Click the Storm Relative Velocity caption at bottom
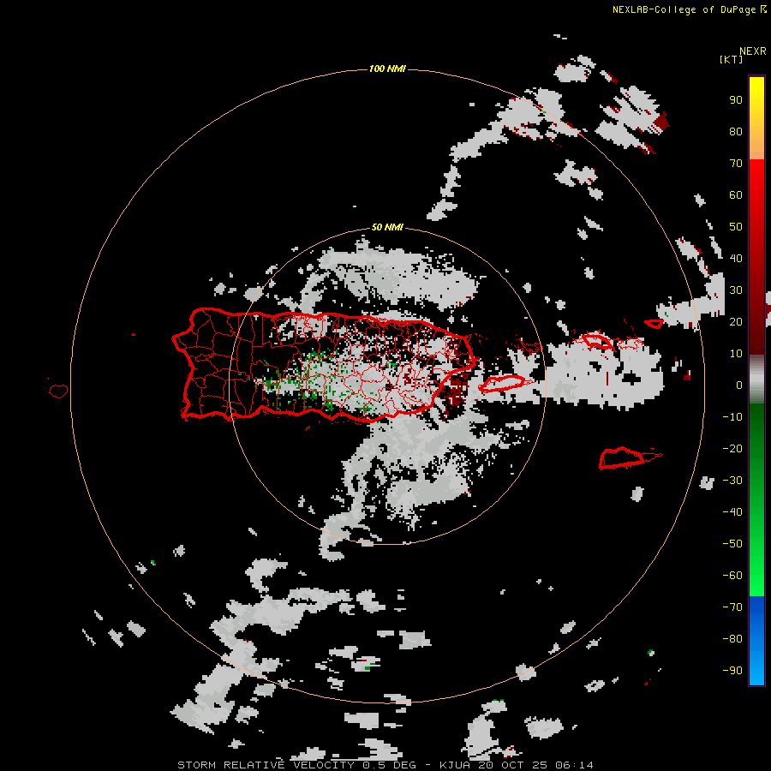Image resolution: width=771 pixels, height=771 pixels. (385, 765)
